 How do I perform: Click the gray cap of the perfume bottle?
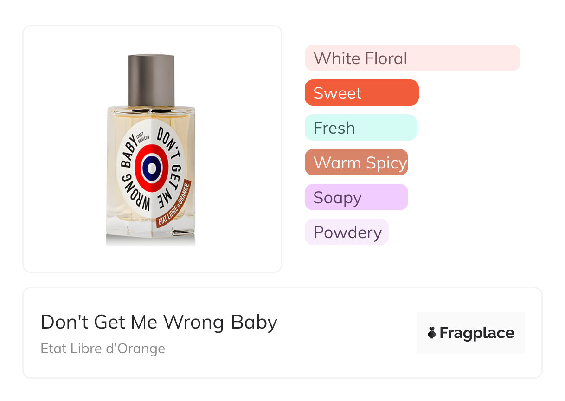pyautogui.click(x=151, y=80)
